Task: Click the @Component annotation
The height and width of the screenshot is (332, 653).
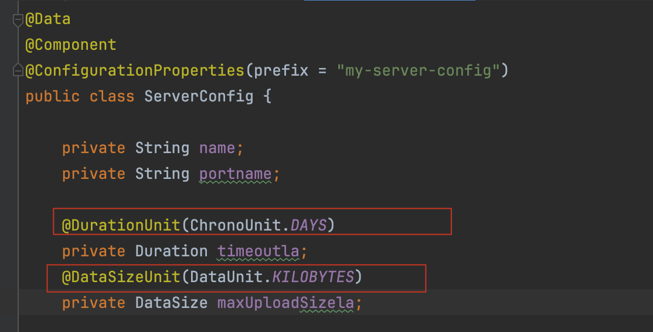Action: point(71,45)
